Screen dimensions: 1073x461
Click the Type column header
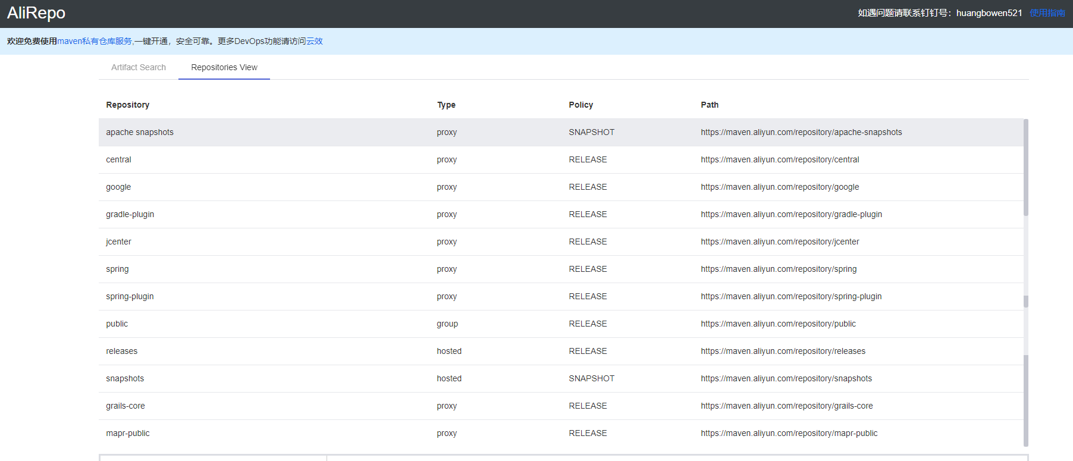446,105
